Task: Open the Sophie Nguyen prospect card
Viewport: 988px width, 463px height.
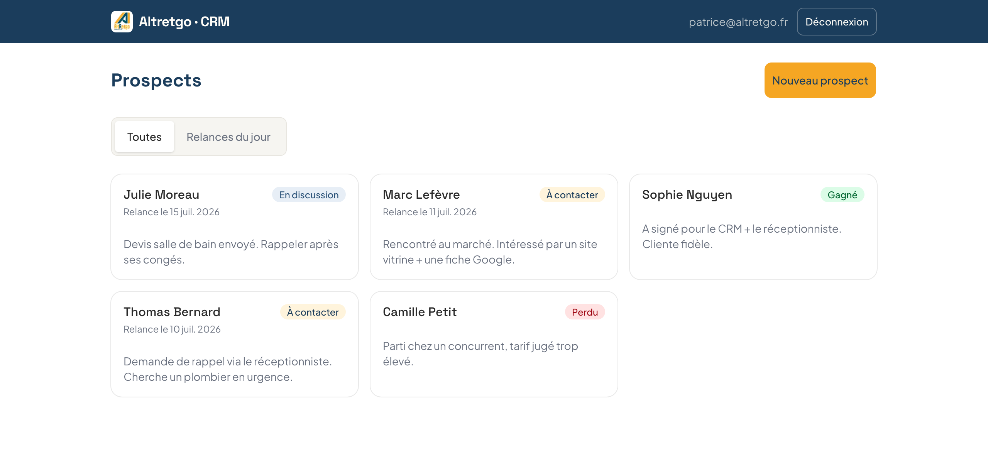Action: tap(753, 227)
